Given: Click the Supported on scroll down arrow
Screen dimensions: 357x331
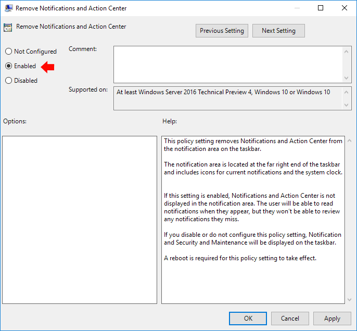Looking at the screenshot, I should point(346,105).
